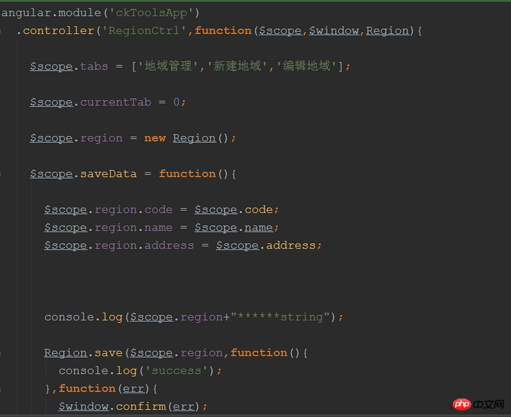Image resolution: width=511 pixels, height=417 pixels.
Task: Click the '编辑地域' string in tabs array
Action: pos(307,66)
